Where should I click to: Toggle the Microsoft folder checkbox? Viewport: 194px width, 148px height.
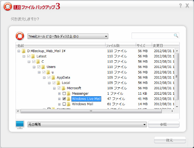coord(59,88)
